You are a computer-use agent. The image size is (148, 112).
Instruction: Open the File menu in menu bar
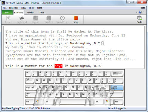coord(5,8)
